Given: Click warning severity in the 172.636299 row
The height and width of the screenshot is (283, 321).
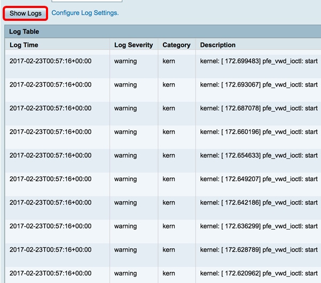Looking at the screenshot, I should click(x=126, y=226).
